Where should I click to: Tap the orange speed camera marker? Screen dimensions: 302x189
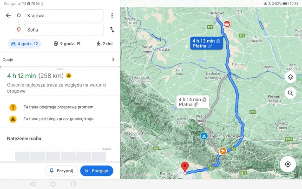(223, 151)
